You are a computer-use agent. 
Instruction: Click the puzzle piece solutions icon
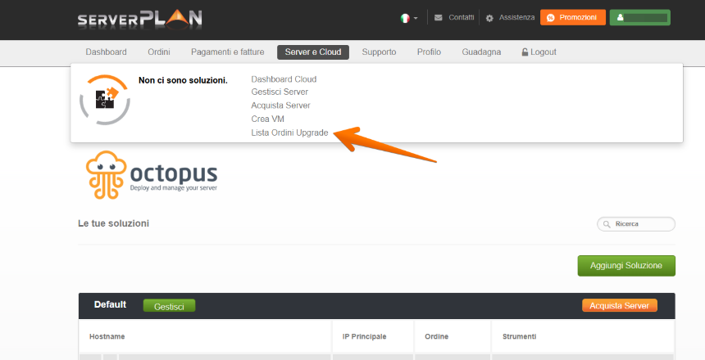(104, 98)
